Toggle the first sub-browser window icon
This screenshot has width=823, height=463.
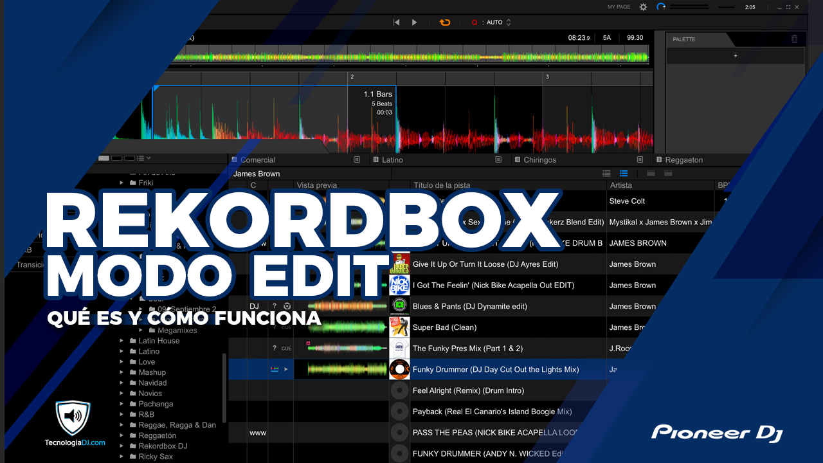tap(651, 174)
